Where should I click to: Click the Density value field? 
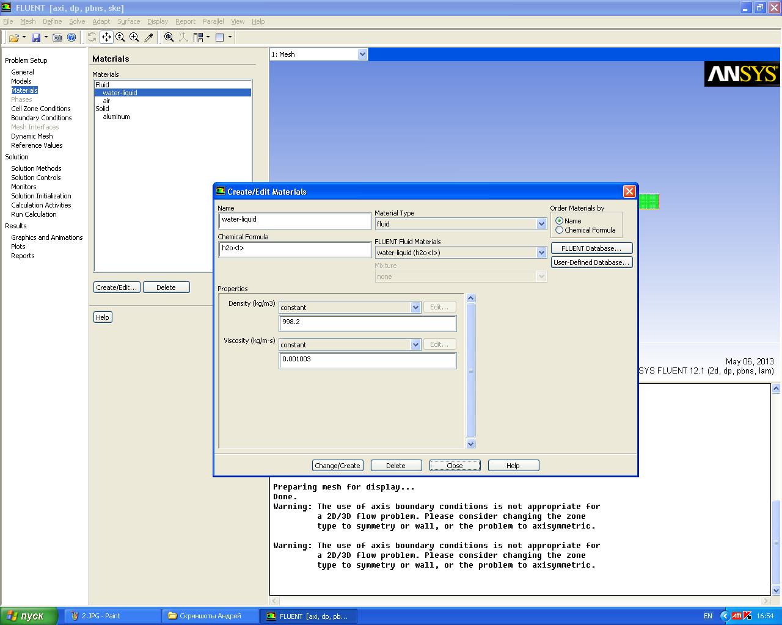point(368,323)
